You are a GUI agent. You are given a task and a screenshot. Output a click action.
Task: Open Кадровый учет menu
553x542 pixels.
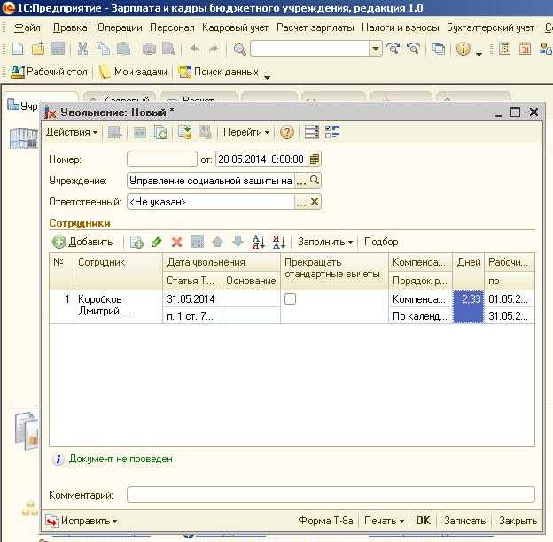click(x=235, y=27)
